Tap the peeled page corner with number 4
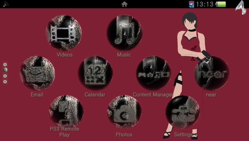 [x=241, y=8]
